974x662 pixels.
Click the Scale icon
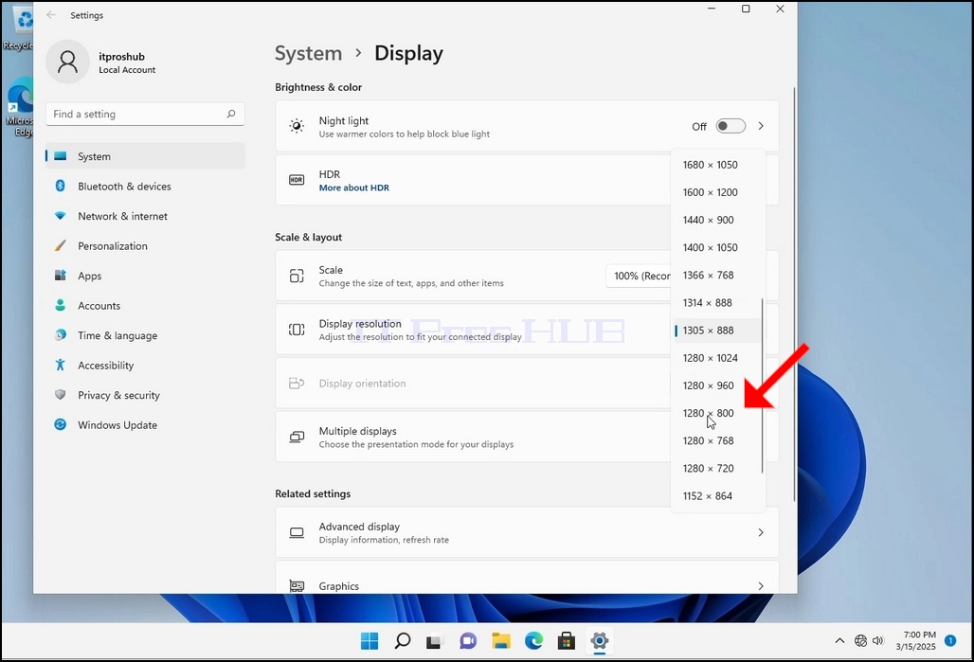(297, 276)
